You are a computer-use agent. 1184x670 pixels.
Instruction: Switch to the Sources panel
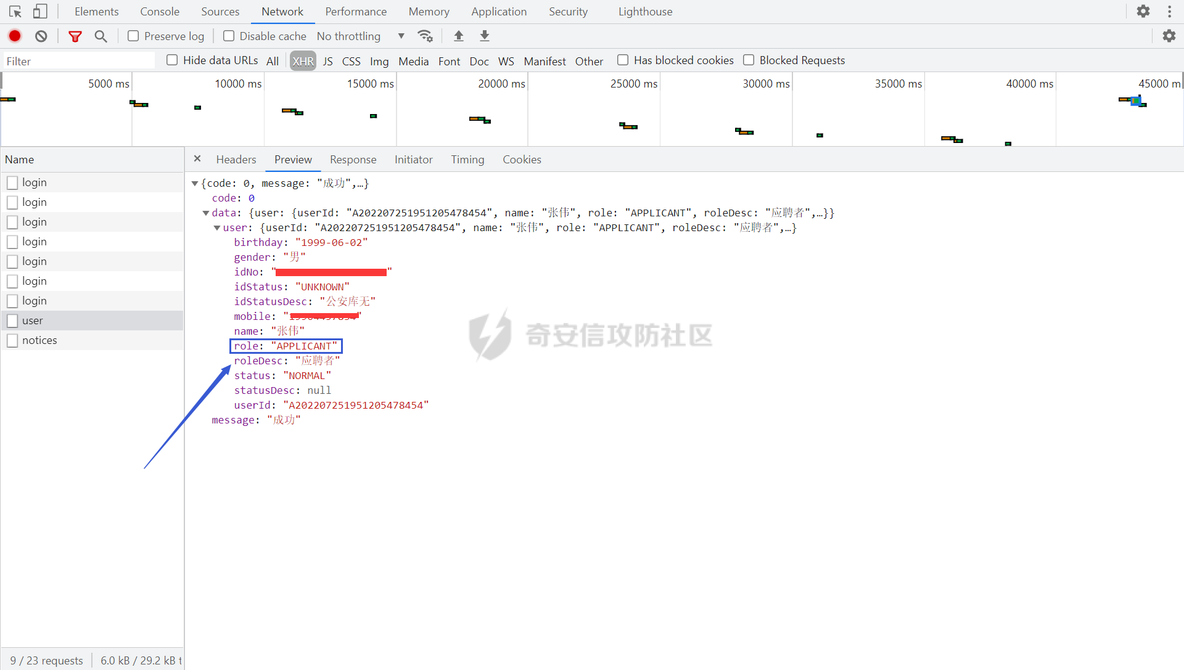220,12
